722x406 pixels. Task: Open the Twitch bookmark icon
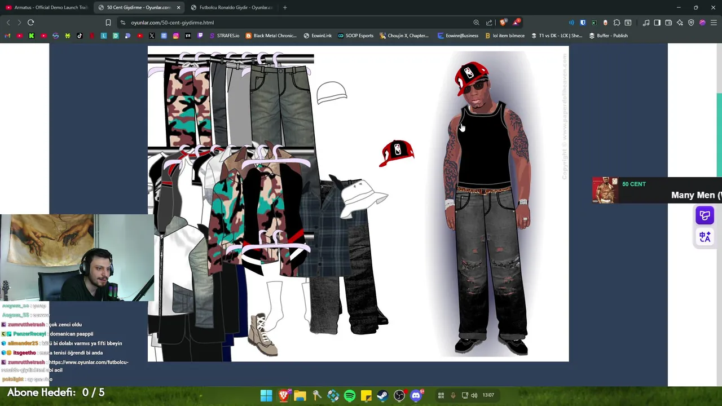tap(200, 36)
